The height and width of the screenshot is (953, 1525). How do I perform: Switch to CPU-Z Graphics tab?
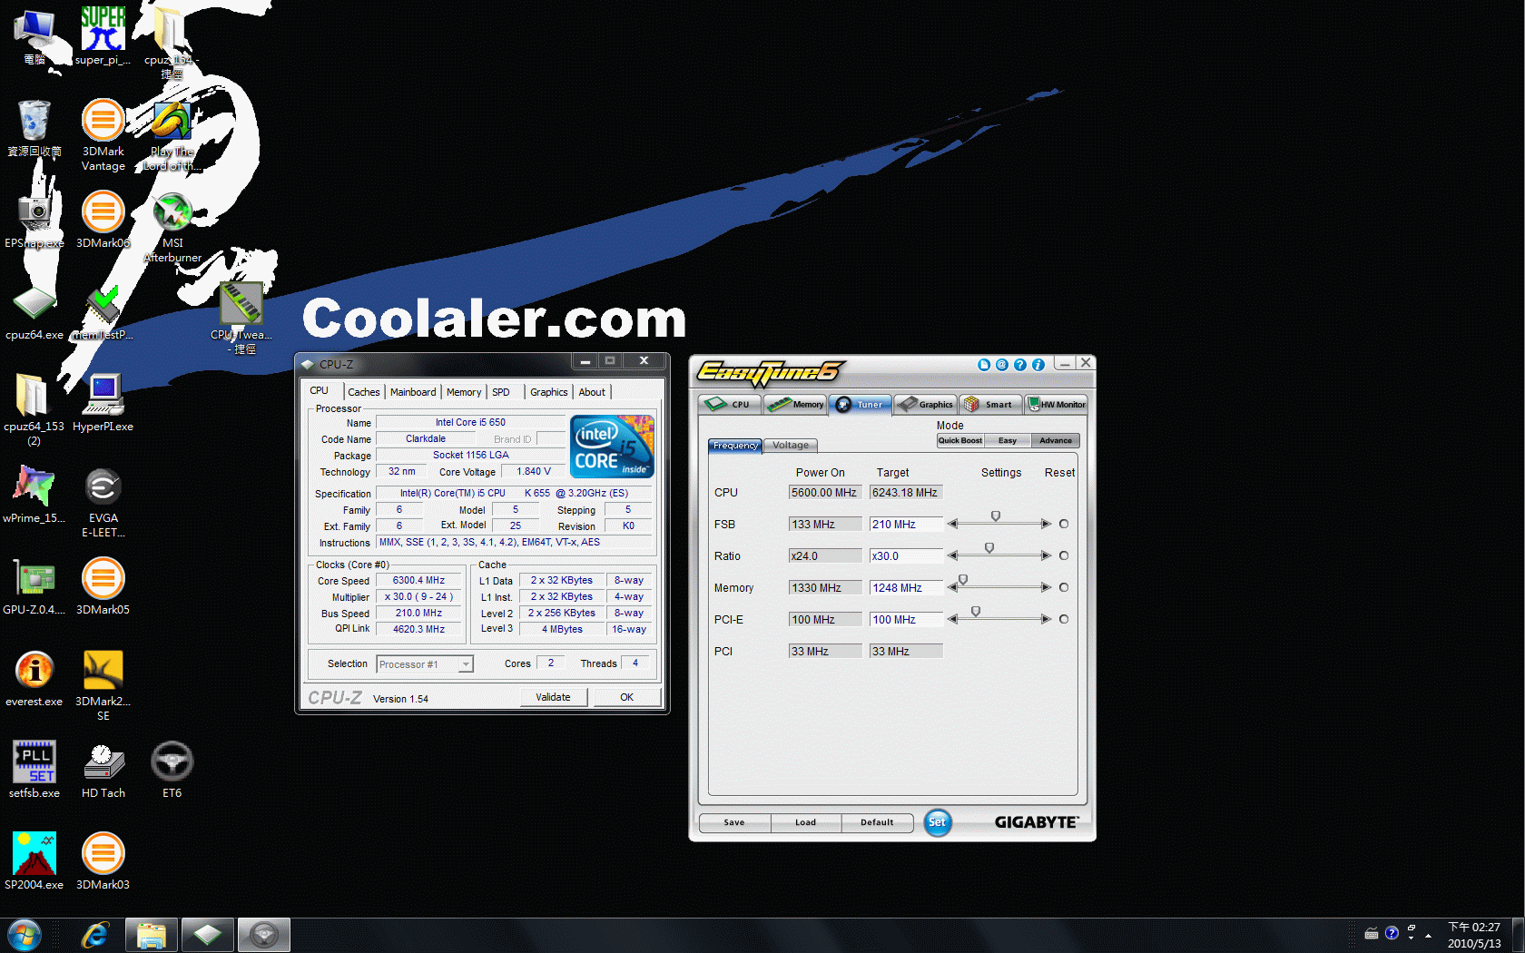[549, 392]
